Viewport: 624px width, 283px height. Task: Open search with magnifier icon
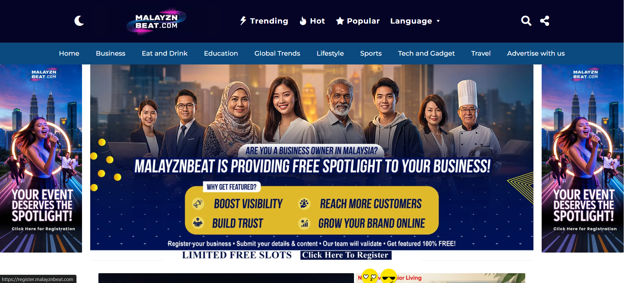[526, 21]
